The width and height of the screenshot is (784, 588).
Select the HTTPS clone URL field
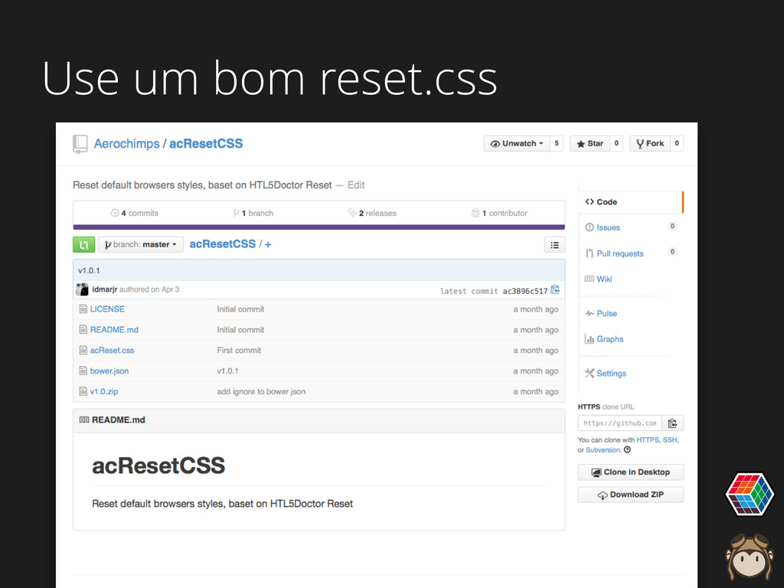click(x=619, y=423)
